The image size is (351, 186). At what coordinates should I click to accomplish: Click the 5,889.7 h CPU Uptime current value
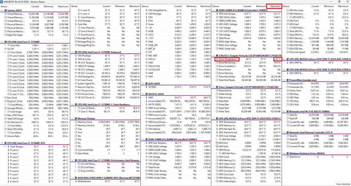pyautogui.click(x=177, y=129)
